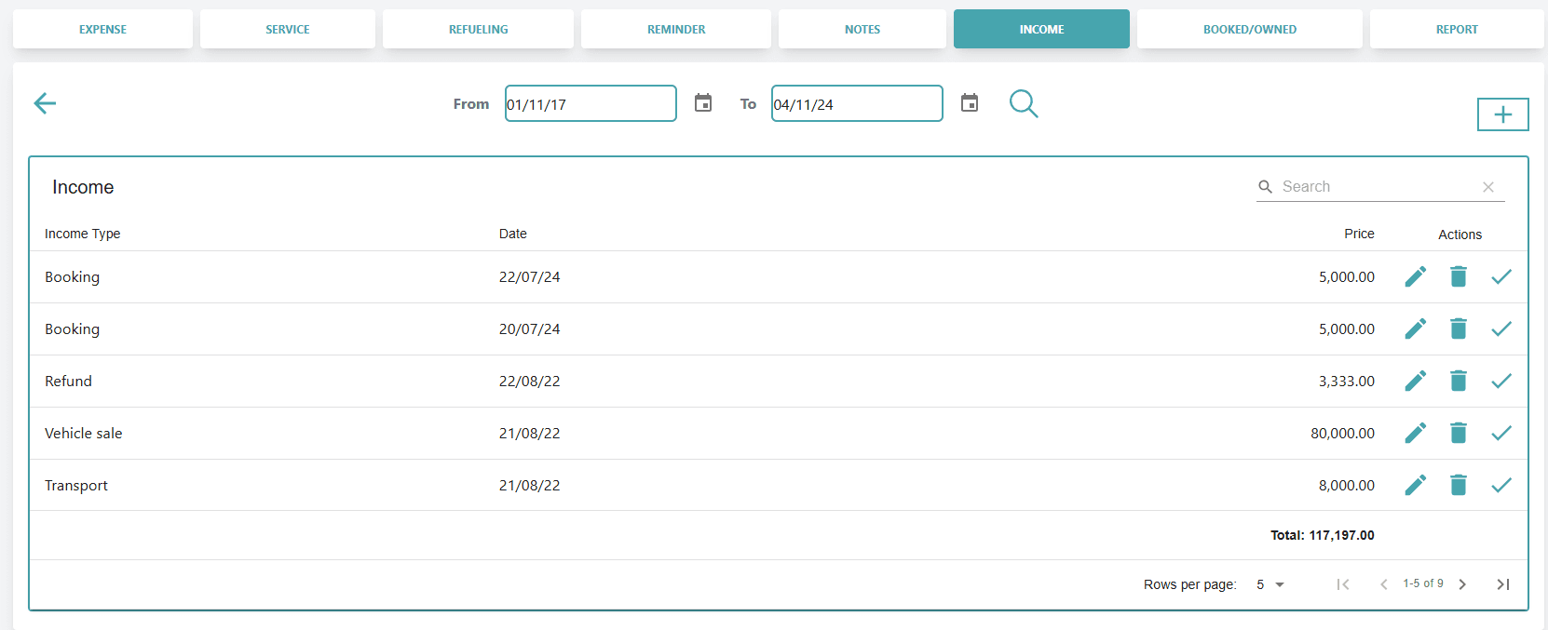Open the From date calendar picker
The height and width of the screenshot is (630, 1548).
pos(703,103)
